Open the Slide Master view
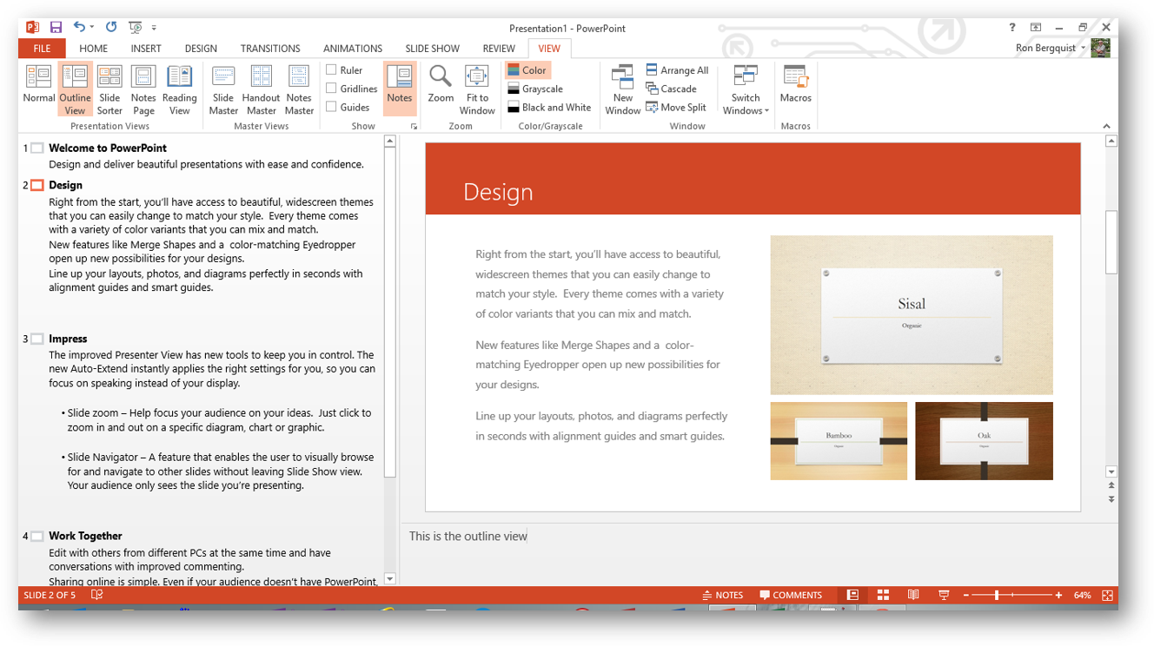This screenshot has height=646, width=1154. pyautogui.click(x=223, y=87)
